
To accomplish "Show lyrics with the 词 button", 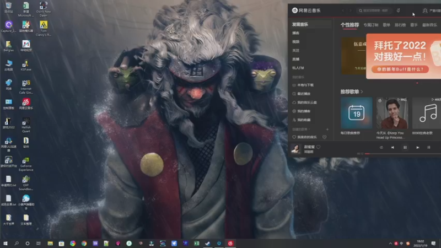I will point(429,147).
